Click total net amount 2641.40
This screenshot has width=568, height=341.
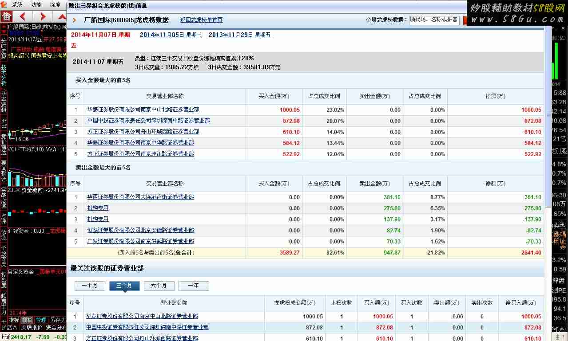coord(532,253)
